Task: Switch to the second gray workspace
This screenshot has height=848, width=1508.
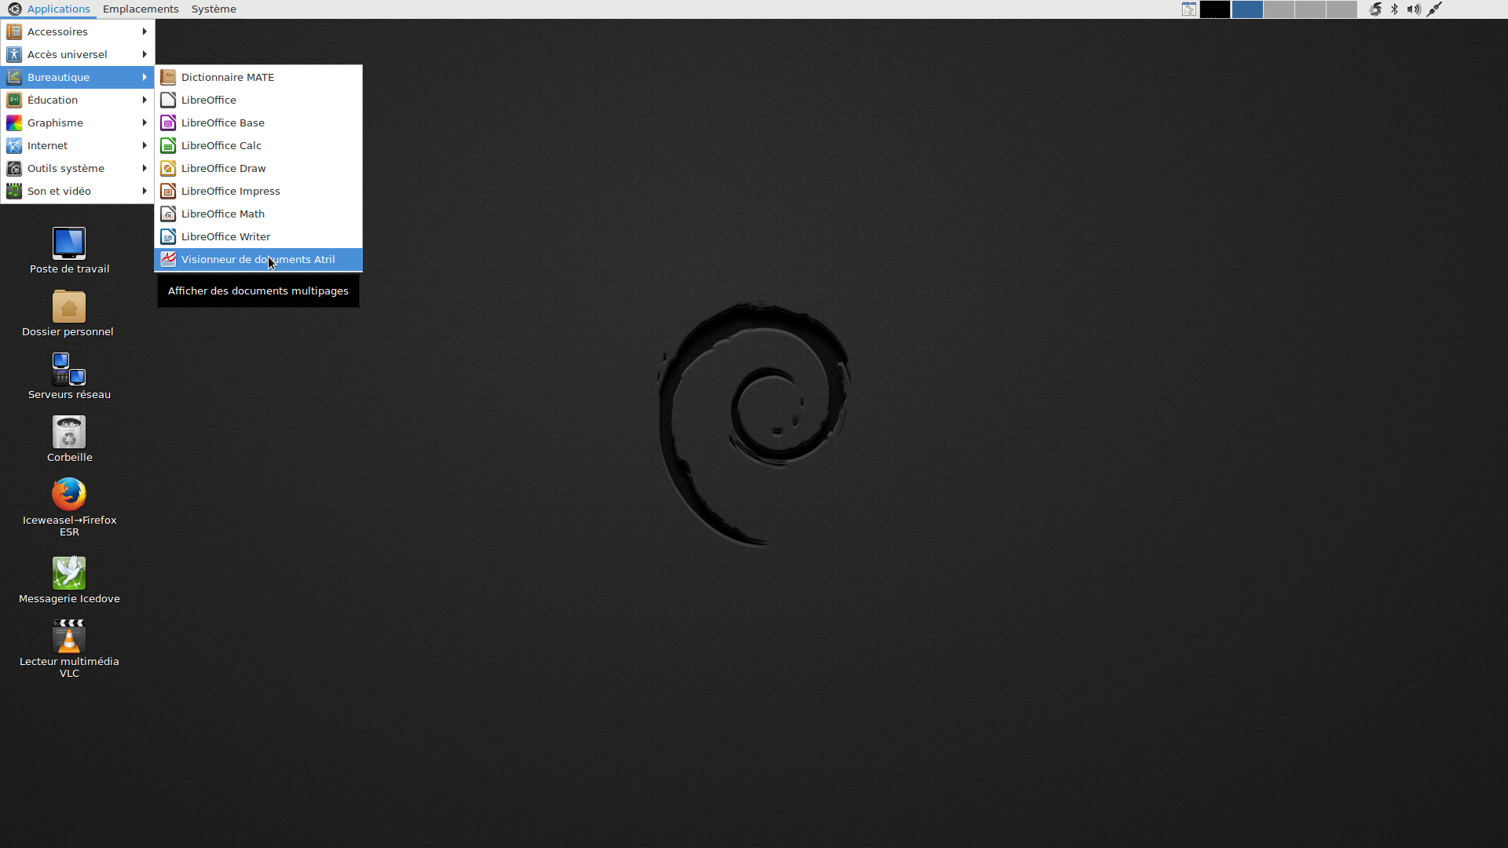Action: pyautogui.click(x=1310, y=9)
